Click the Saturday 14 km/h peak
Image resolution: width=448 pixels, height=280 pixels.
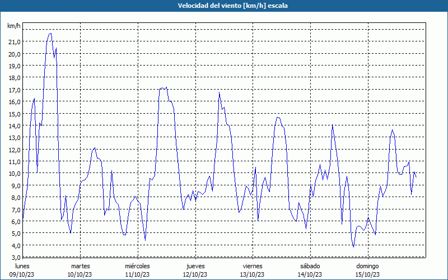[x=332, y=125]
